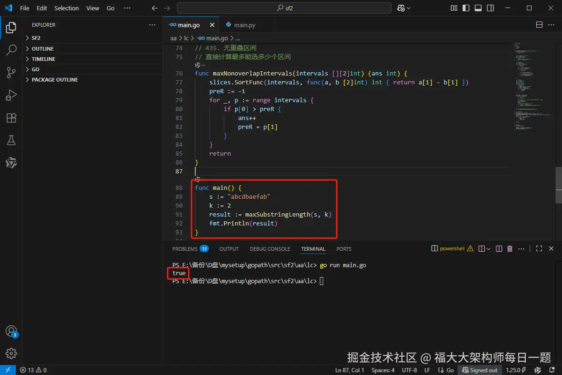The width and height of the screenshot is (562, 375).
Task: Open Explorer views and more actions ellipsis
Action: (x=152, y=25)
